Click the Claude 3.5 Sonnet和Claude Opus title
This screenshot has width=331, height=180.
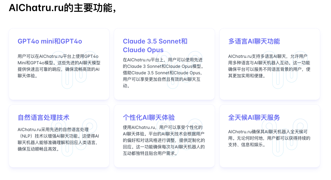(155, 46)
